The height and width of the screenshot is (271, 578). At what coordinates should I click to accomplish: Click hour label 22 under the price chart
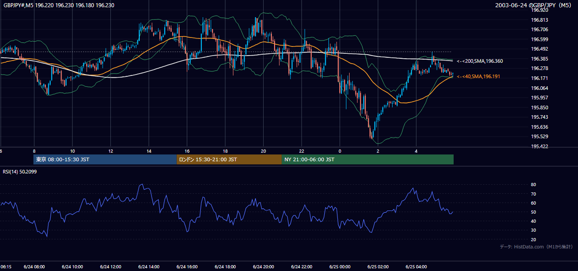(302, 151)
